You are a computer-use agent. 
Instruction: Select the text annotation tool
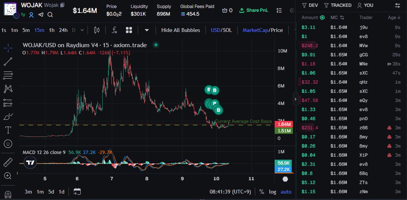8,130
